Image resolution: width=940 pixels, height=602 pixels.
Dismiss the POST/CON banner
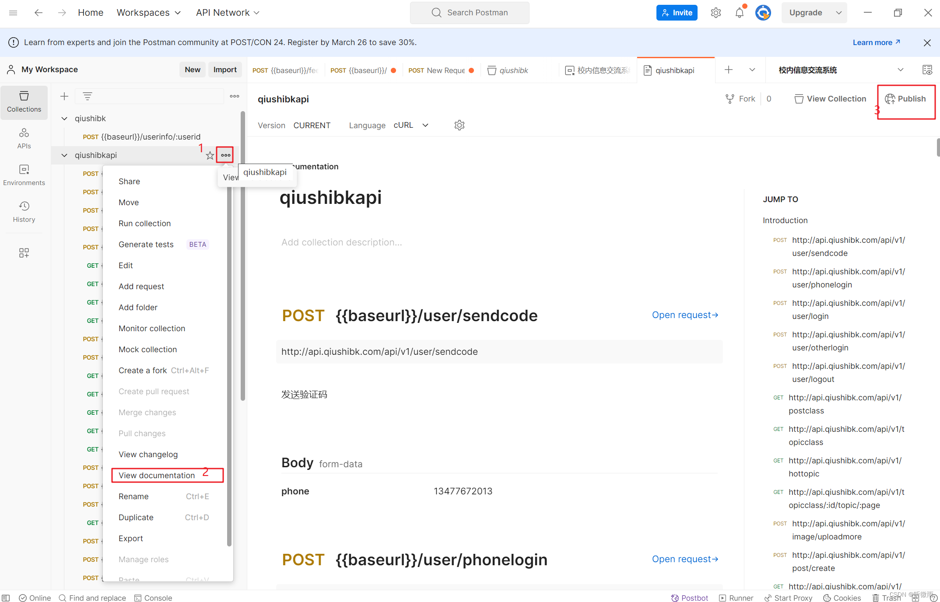point(927,42)
